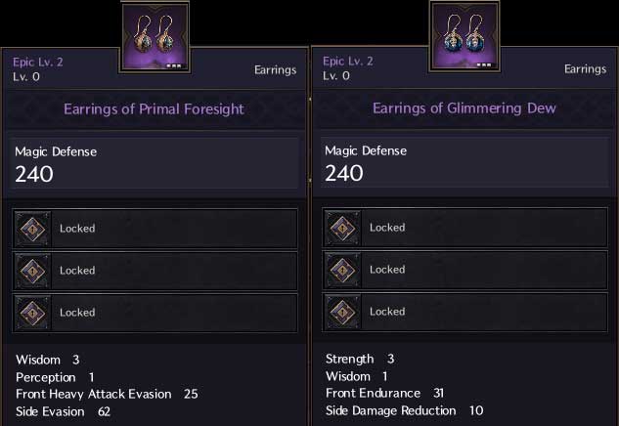The image size is (619, 426).
Task: Click the Epic Lv. 2 label on right tooltip
Action: pos(348,61)
